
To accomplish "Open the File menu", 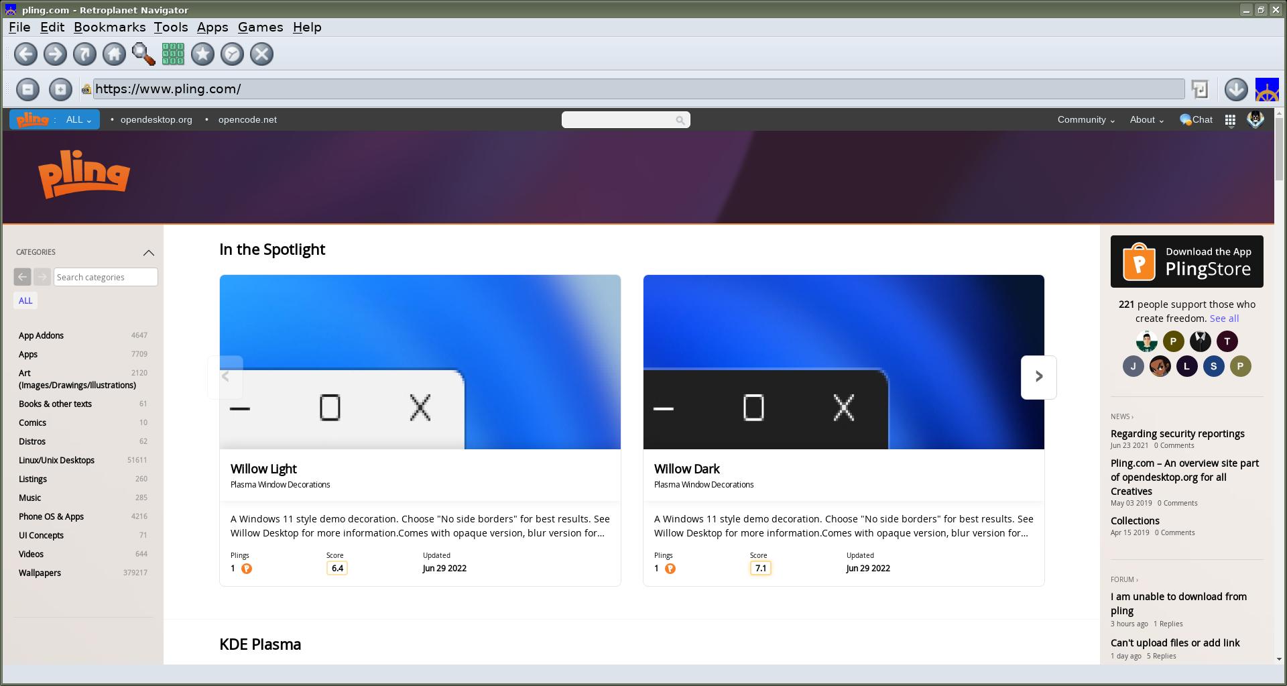I will pyautogui.click(x=19, y=27).
